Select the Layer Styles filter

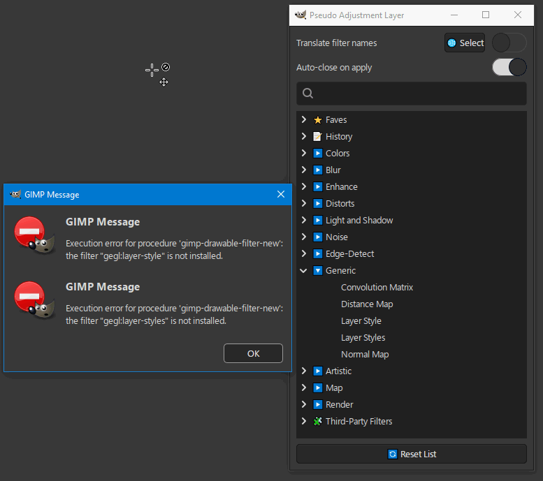click(363, 338)
